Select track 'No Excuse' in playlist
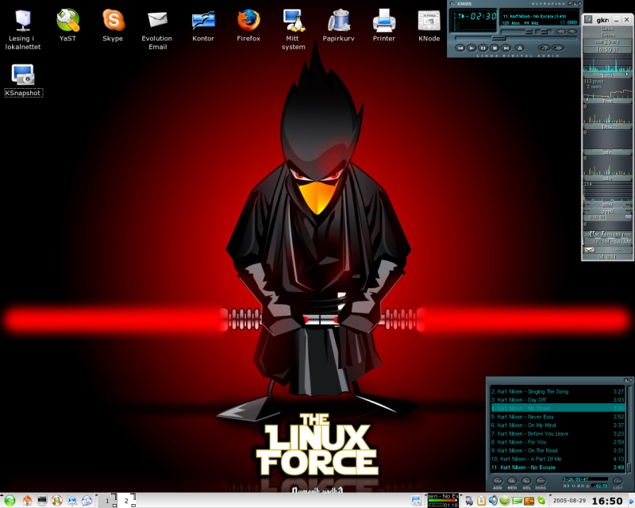This screenshot has width=635, height=508. click(x=558, y=468)
